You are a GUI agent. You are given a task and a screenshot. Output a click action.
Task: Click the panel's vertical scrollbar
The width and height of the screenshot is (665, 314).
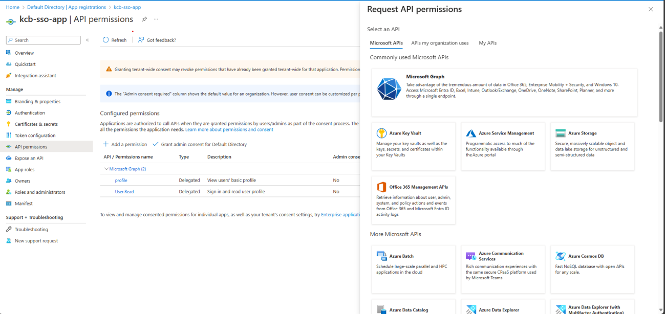661,76
